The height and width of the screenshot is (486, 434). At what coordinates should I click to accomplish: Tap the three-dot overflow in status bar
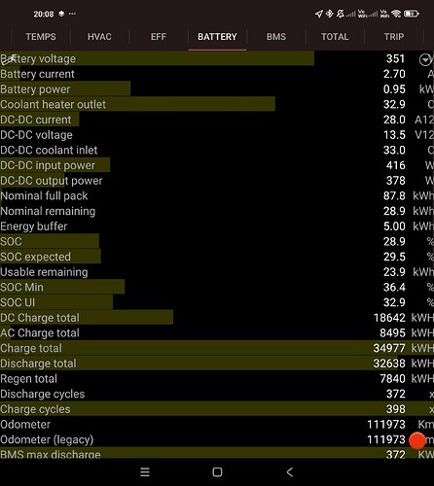pos(72,14)
